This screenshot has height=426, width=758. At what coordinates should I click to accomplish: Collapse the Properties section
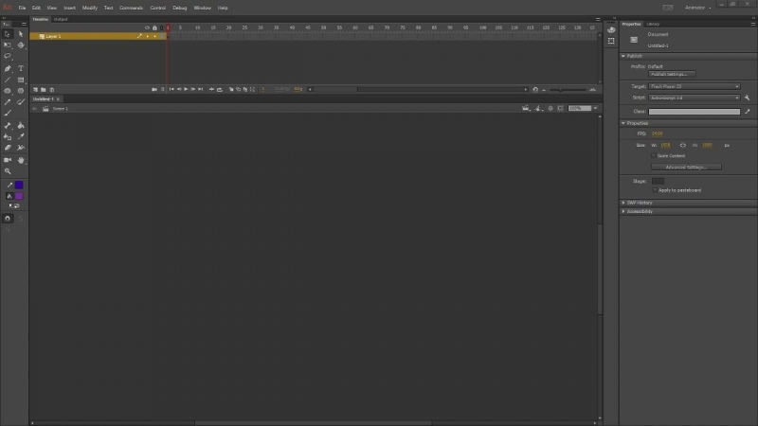click(x=623, y=123)
